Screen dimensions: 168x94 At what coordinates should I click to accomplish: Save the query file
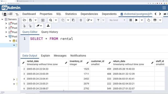point(30,20)
